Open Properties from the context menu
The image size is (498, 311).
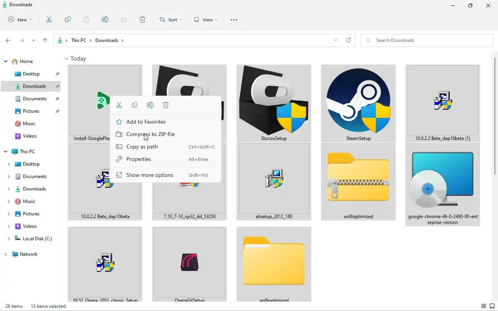click(x=166, y=159)
